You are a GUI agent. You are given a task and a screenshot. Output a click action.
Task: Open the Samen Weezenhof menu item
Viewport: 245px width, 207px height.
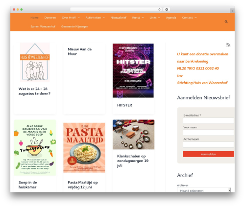tap(43, 26)
